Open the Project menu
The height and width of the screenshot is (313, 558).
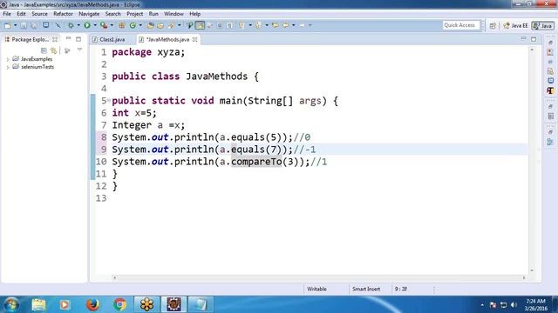(134, 14)
